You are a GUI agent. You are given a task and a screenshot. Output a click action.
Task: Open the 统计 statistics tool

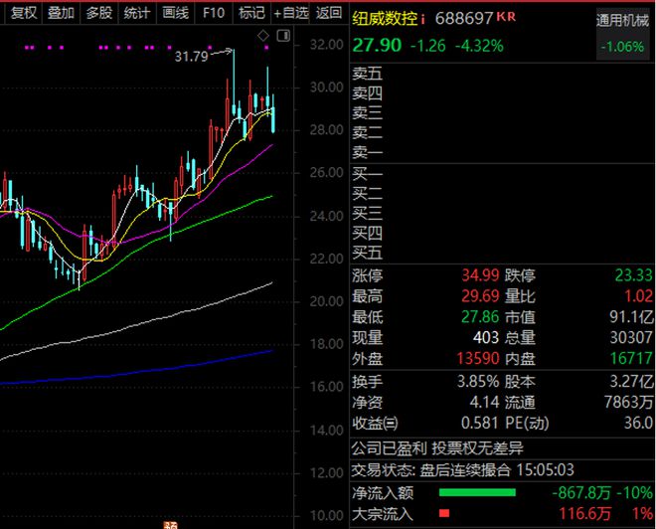(137, 13)
